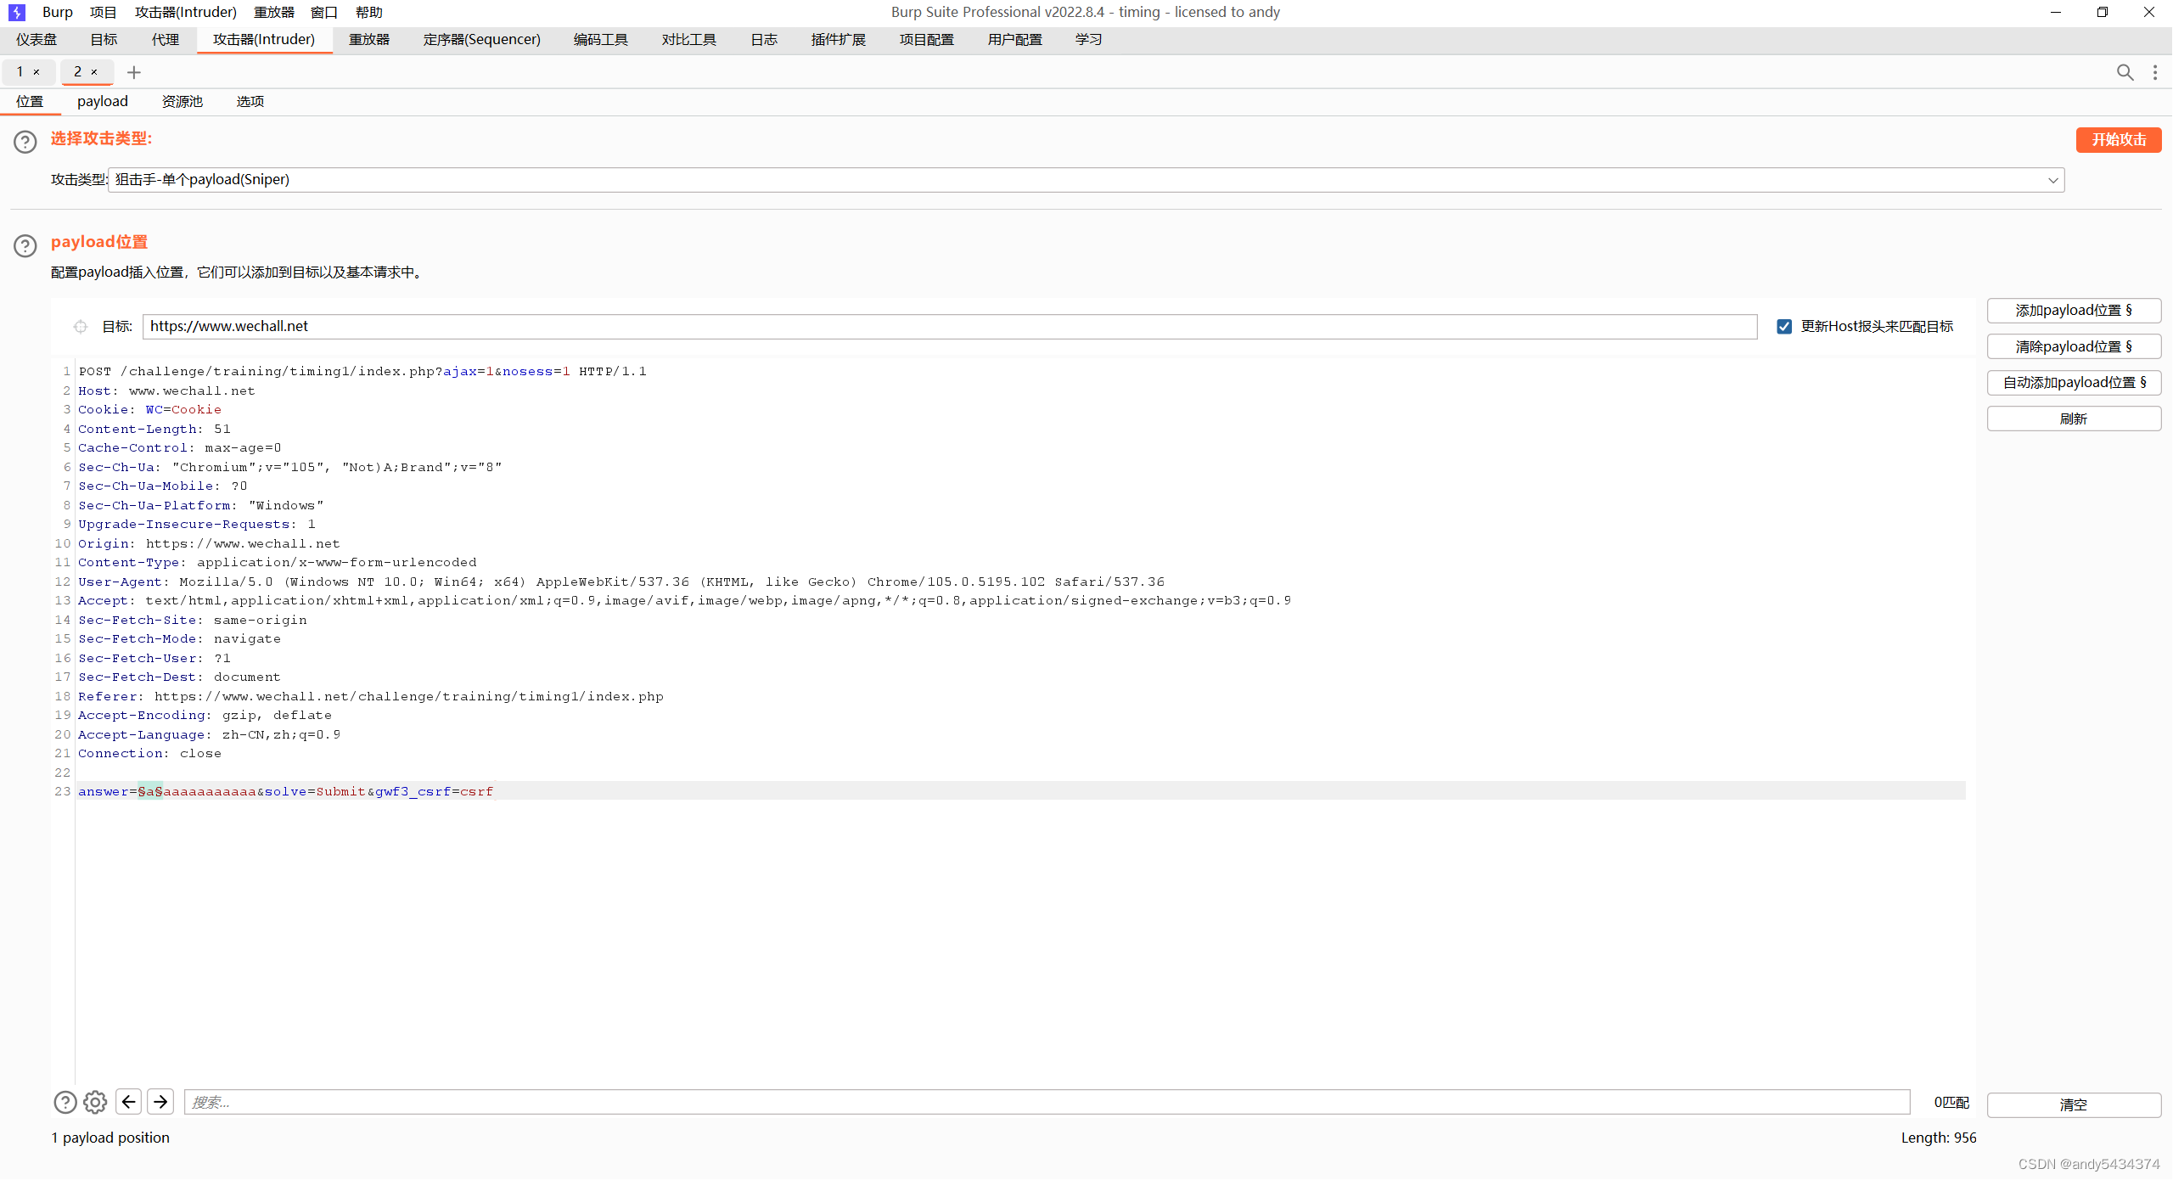2173x1180 pixels.
Task: Open the 项目 menu
Action: pyautogui.click(x=103, y=12)
